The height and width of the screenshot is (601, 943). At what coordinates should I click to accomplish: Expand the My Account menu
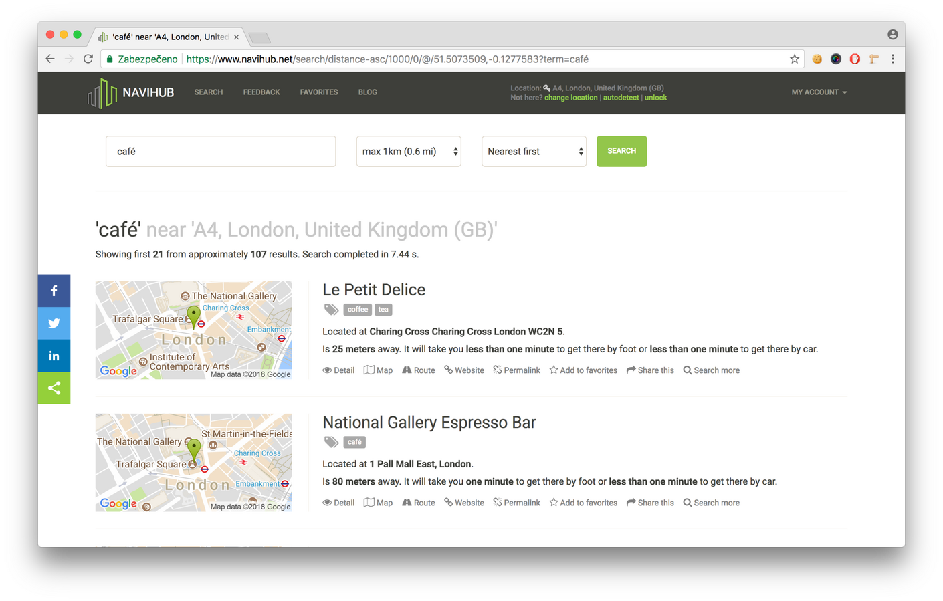pos(819,92)
